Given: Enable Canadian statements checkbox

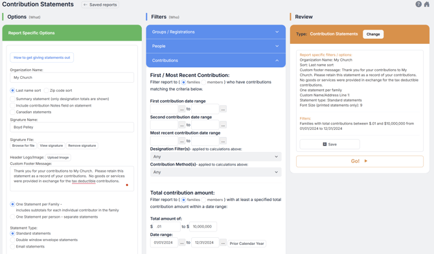Looking at the screenshot, I should tap(12, 112).
